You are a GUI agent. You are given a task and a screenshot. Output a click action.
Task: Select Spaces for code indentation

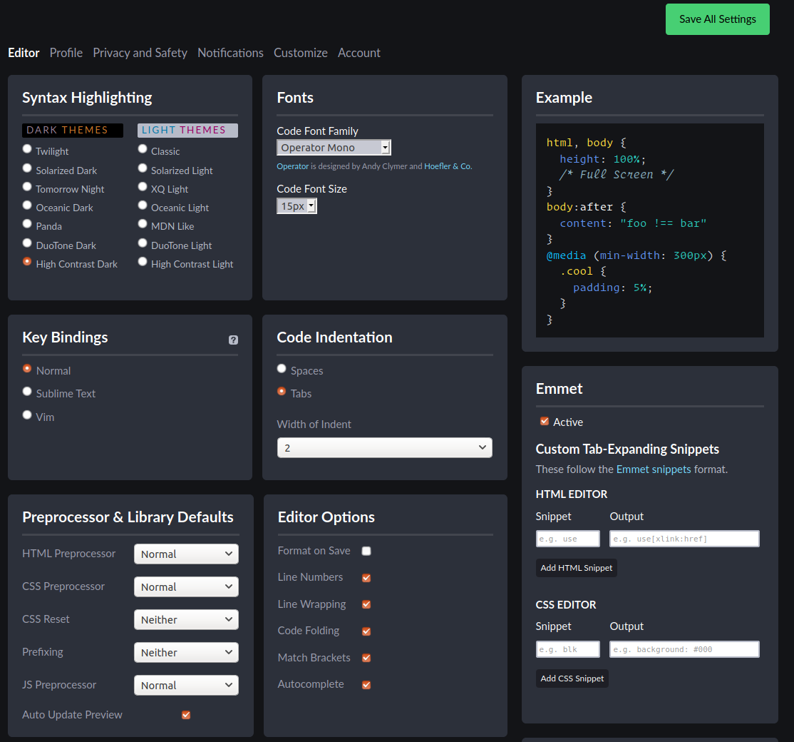click(282, 368)
